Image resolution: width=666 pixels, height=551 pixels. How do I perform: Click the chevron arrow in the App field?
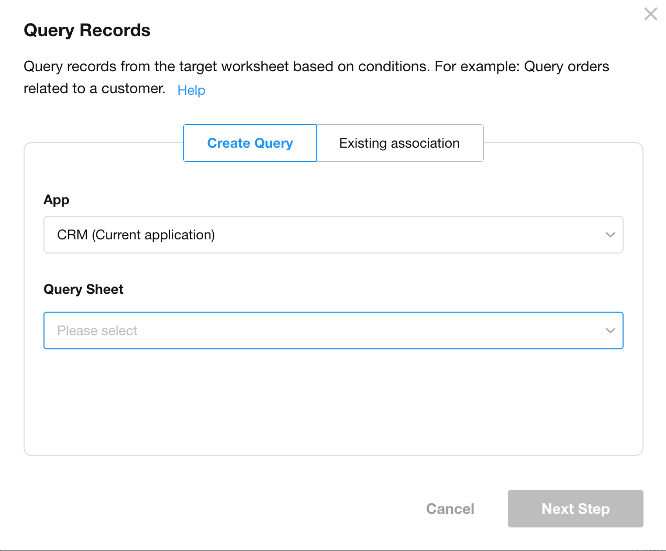tap(610, 235)
